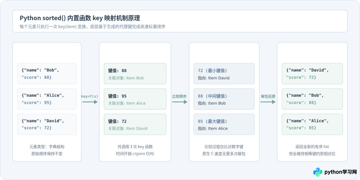
Task: Click the caption "原生 C 速度无需多次解包"
Action: [x=224, y=154]
